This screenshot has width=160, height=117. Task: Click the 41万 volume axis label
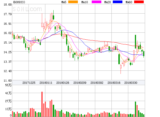(x=8, y=93)
